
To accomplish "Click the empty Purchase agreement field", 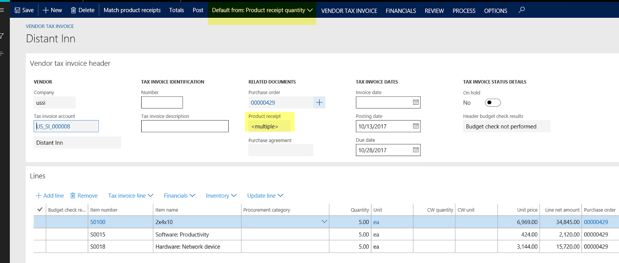I will tap(280, 150).
